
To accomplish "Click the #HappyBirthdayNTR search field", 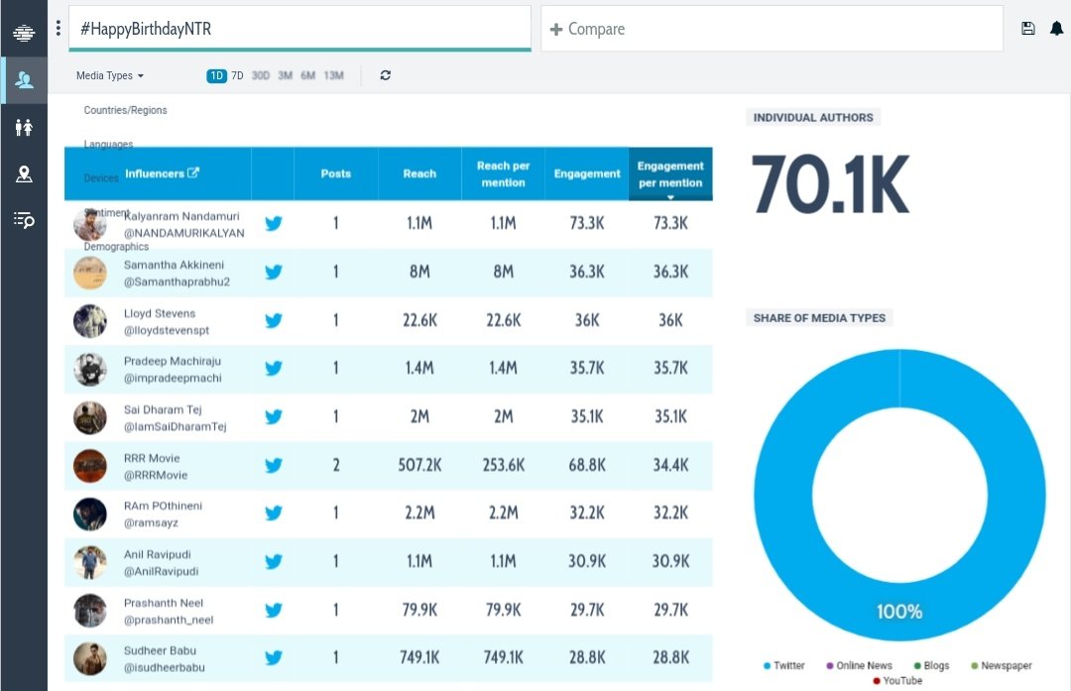I will [299, 29].
